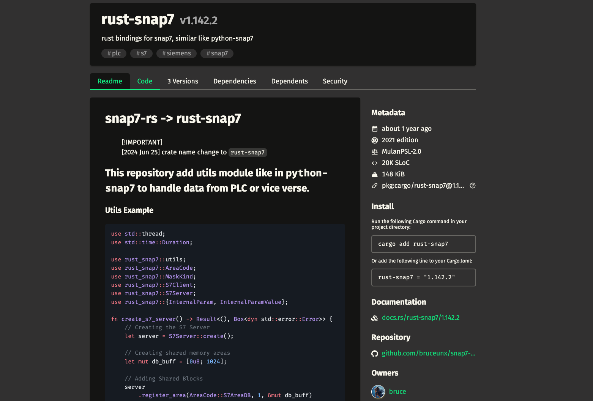
Task: Click the GitHub logo icon
Action: click(375, 354)
